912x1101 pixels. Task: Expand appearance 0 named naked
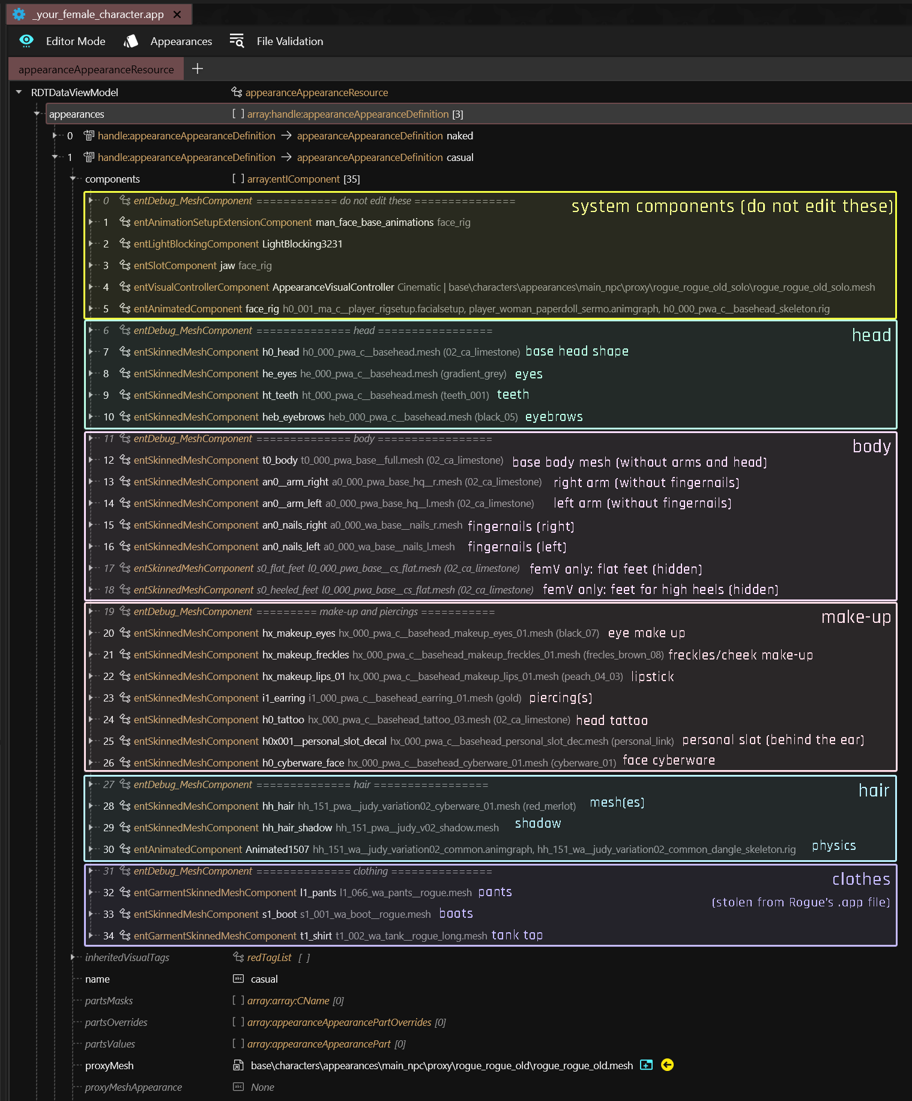click(55, 136)
